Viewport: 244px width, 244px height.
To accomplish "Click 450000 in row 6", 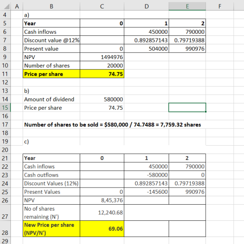I will (146, 32).
